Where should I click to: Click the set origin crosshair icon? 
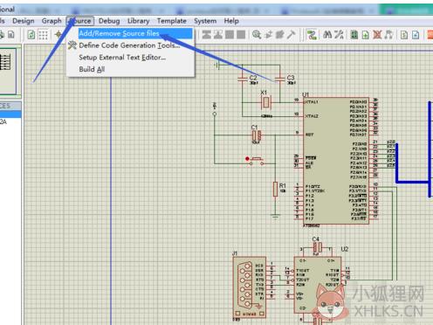[x=58, y=35]
